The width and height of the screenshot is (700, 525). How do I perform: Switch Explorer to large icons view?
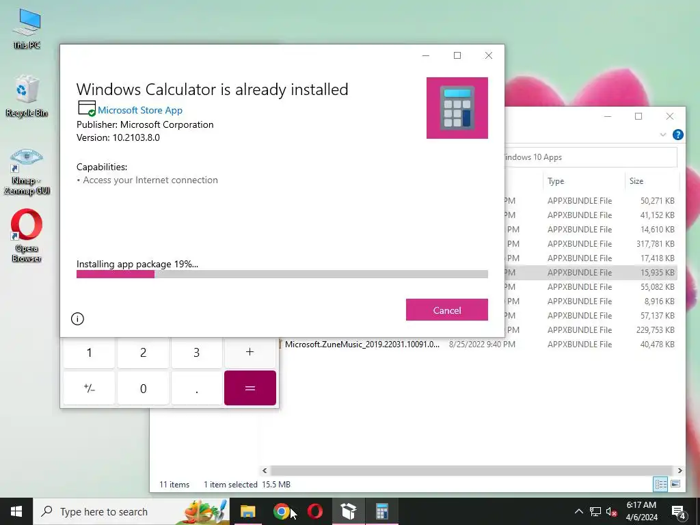pyautogui.click(x=675, y=484)
